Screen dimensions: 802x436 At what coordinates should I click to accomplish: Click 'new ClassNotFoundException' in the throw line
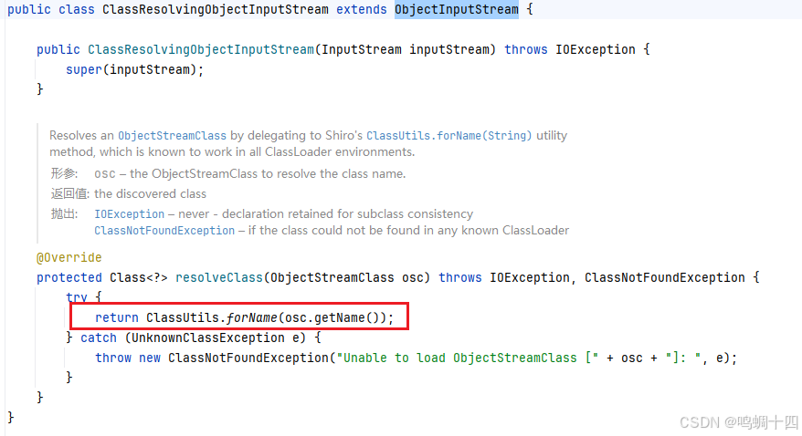(234, 358)
